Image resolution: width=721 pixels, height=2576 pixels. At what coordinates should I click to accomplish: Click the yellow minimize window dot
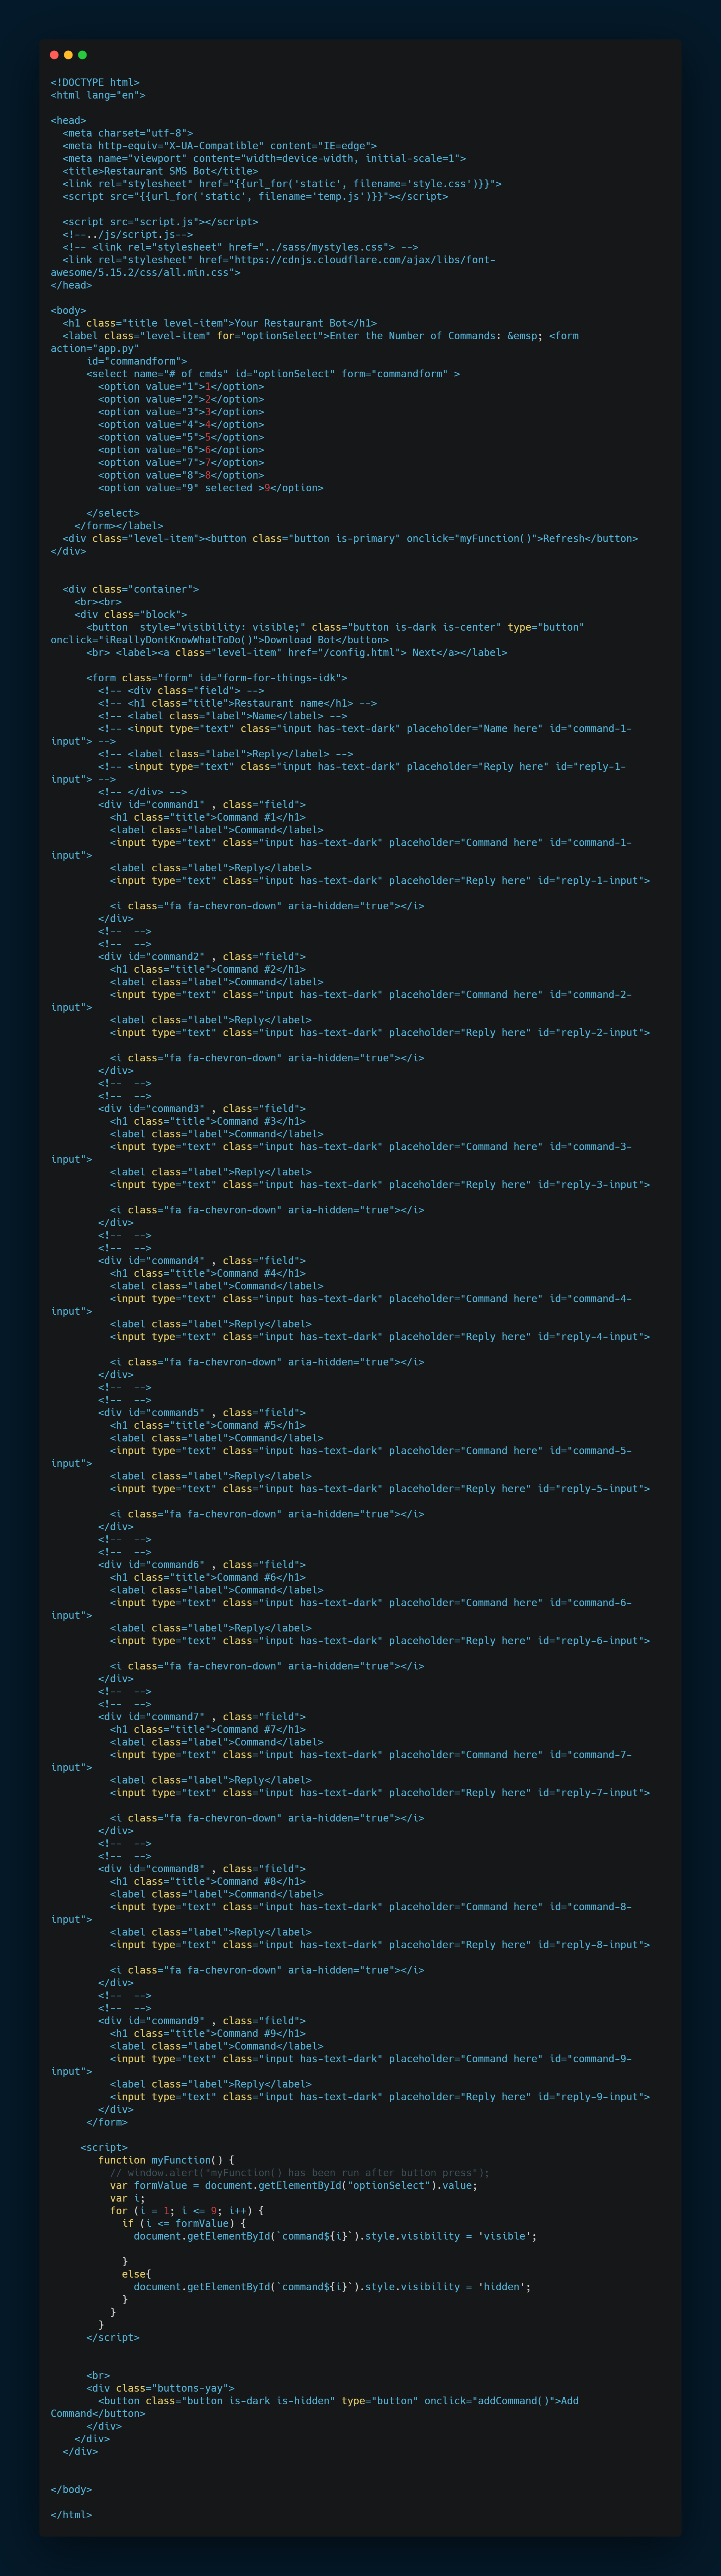click(x=68, y=55)
